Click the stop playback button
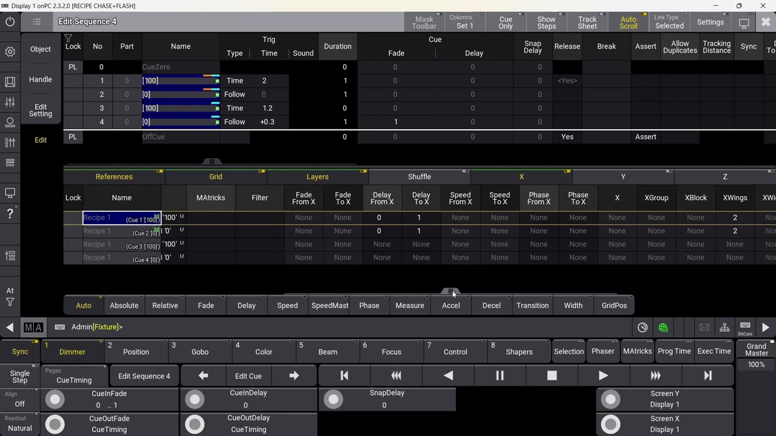776x436 pixels. [x=552, y=376]
